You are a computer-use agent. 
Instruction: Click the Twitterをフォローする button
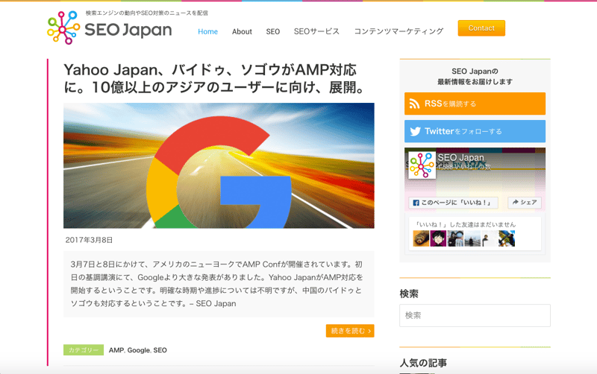tap(475, 131)
